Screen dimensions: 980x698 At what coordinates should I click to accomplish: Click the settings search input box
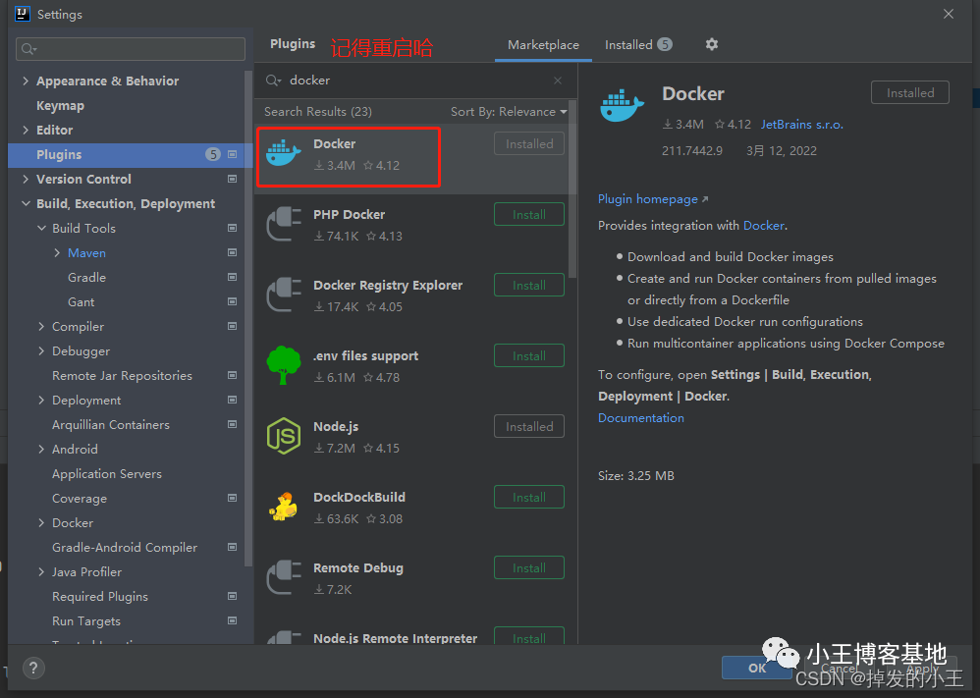131,49
